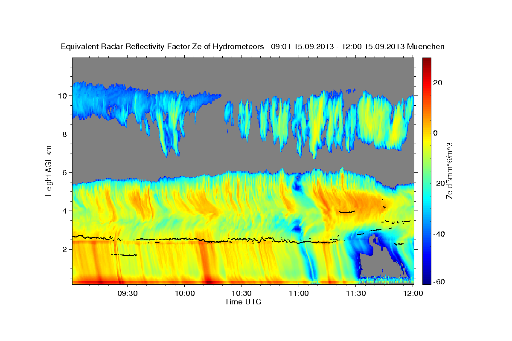This screenshot has height=341, width=512.
Task: Click the '11:30' time tick label
Action: 355,294
